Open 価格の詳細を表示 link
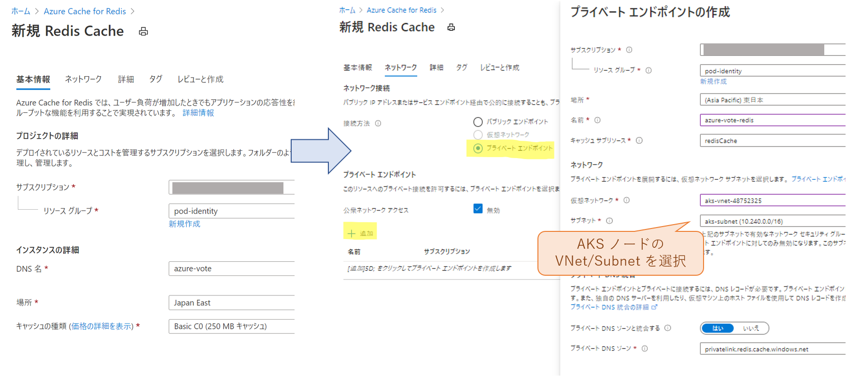This screenshot has width=846, height=376. 102,326
